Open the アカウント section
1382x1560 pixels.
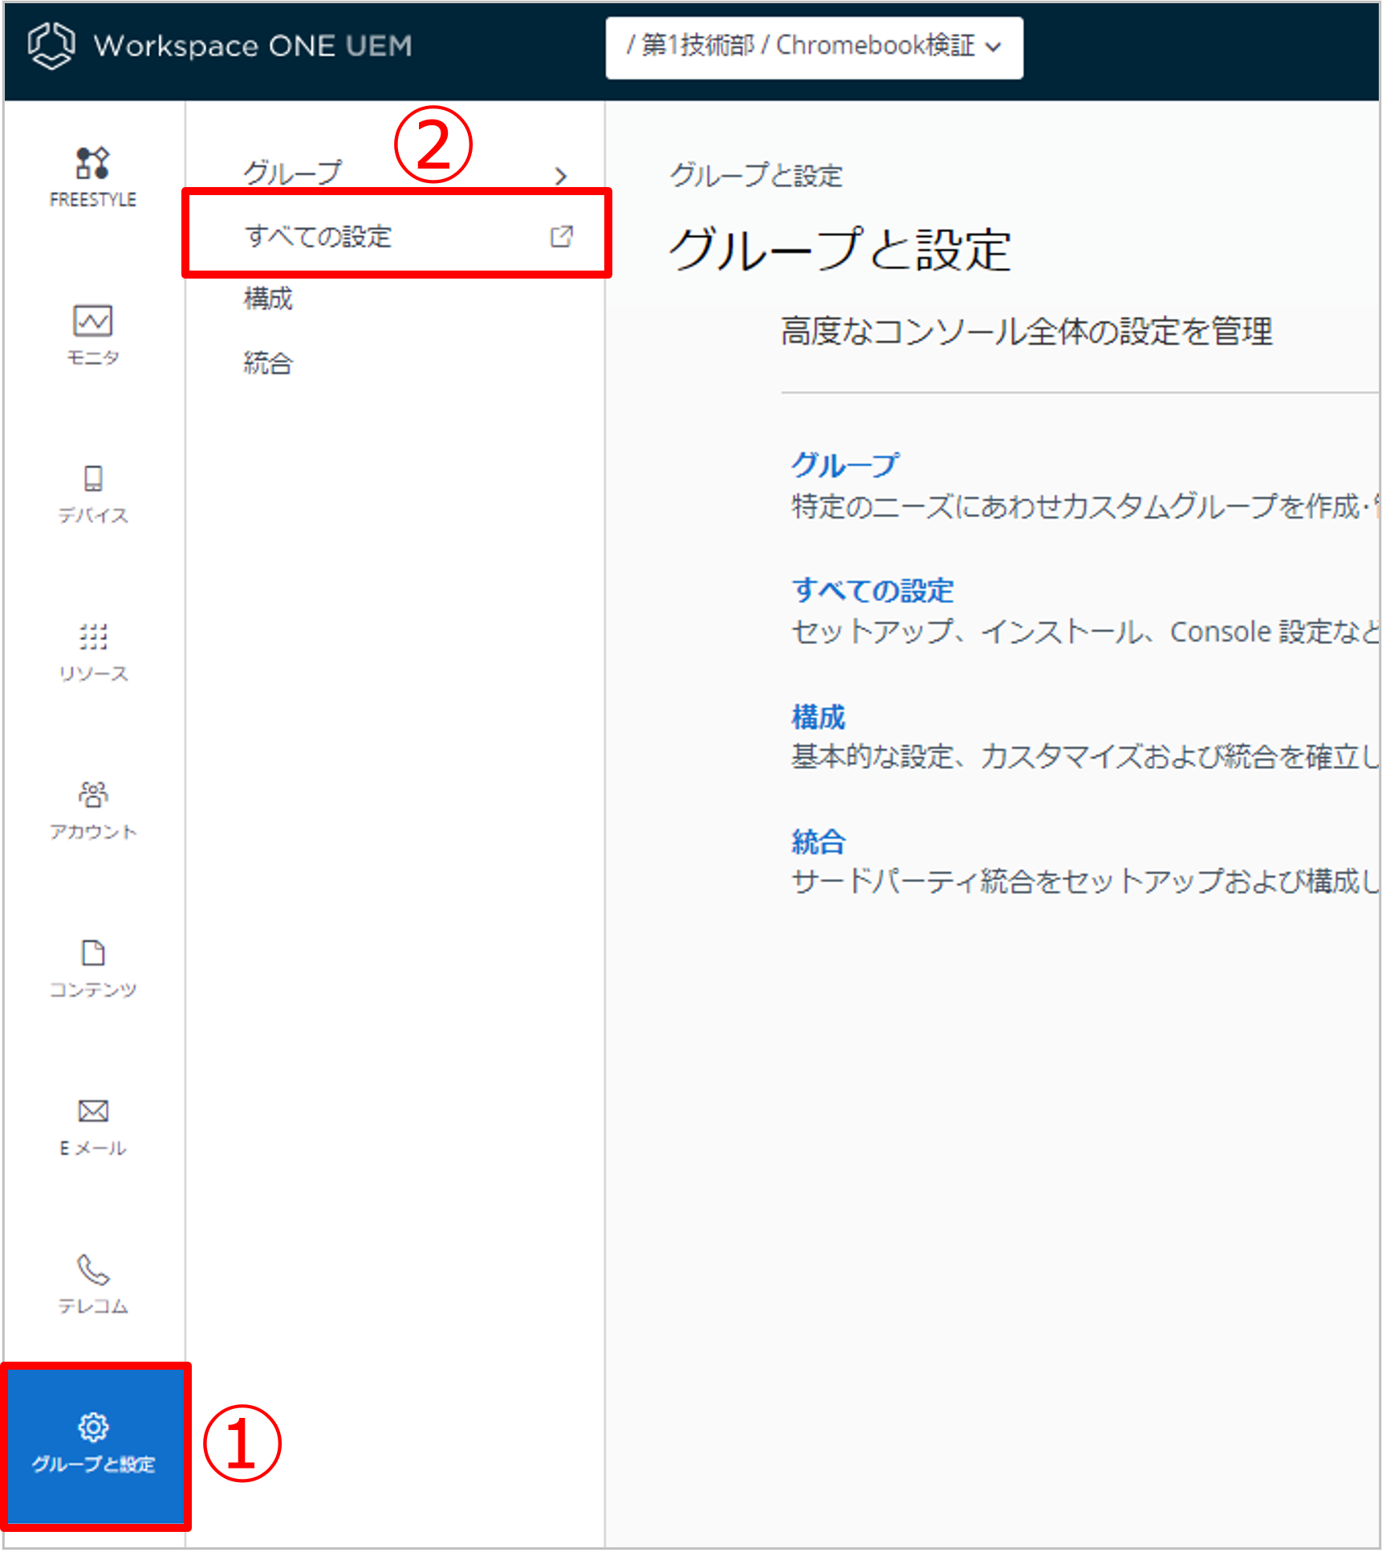(92, 809)
